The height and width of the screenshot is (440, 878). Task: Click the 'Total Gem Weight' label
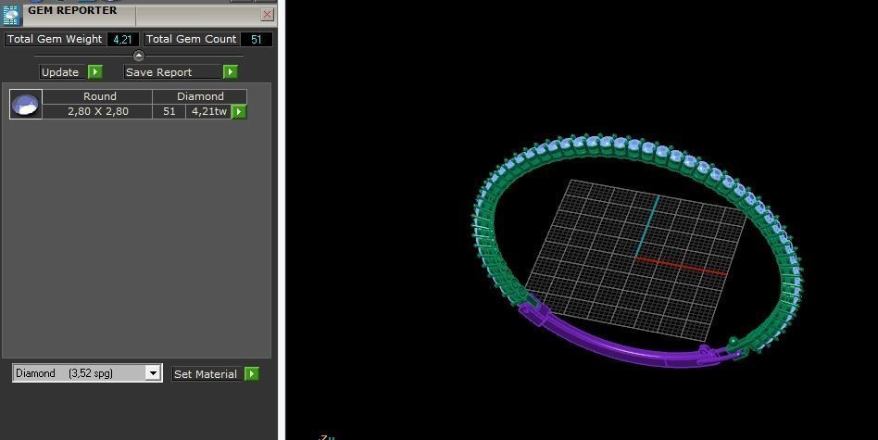coord(55,39)
